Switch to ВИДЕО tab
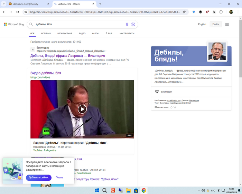 82,33
